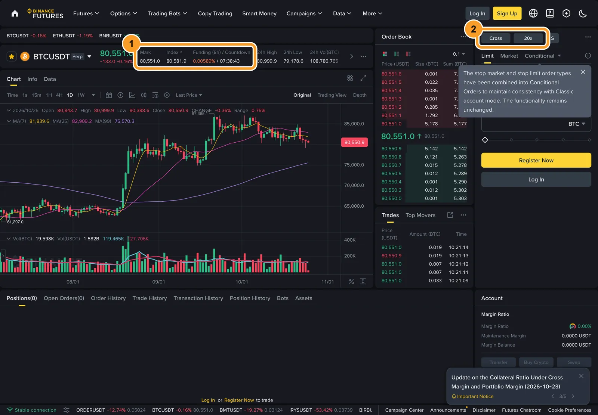Show both buy and sell orders view
598x415 pixels.
point(385,54)
